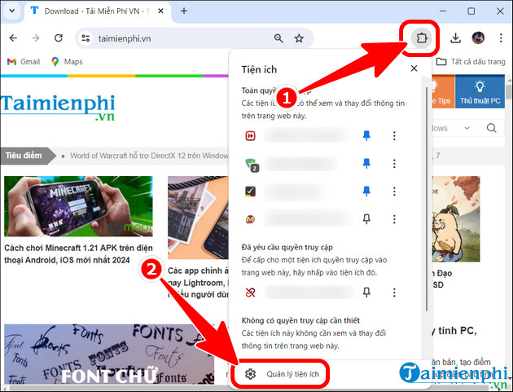Open the cartoon pig article thumbnail
Viewport: 513px width, 392px height.
pos(456,218)
